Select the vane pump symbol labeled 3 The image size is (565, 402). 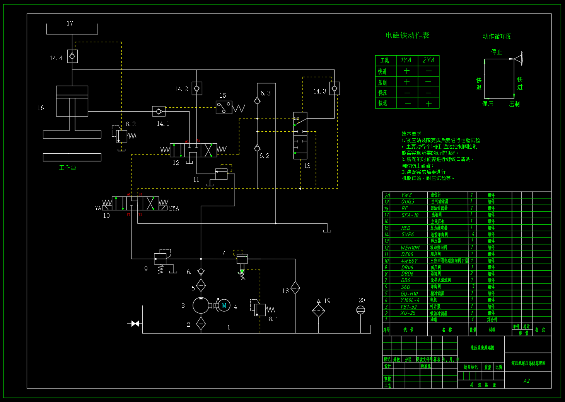pyautogui.click(x=201, y=306)
